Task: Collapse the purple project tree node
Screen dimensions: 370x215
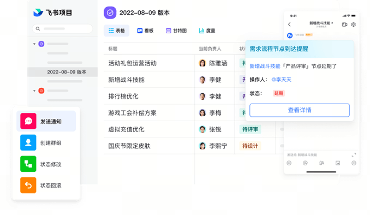Action: coord(34,44)
